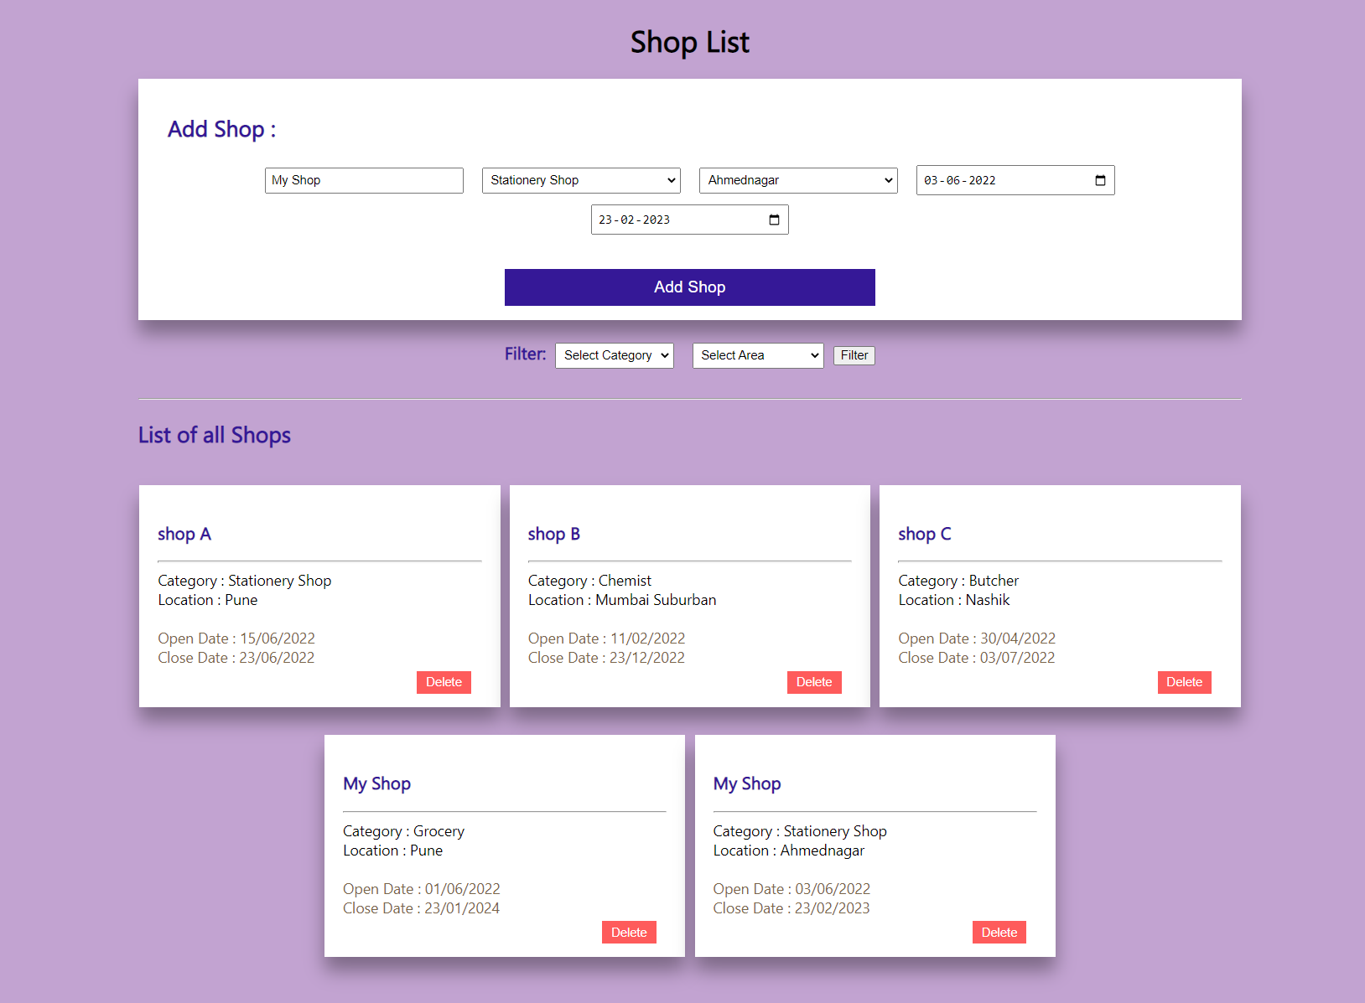Open the calendar picker for close date 23-02-2023
The image size is (1365, 1003).
[x=774, y=220]
